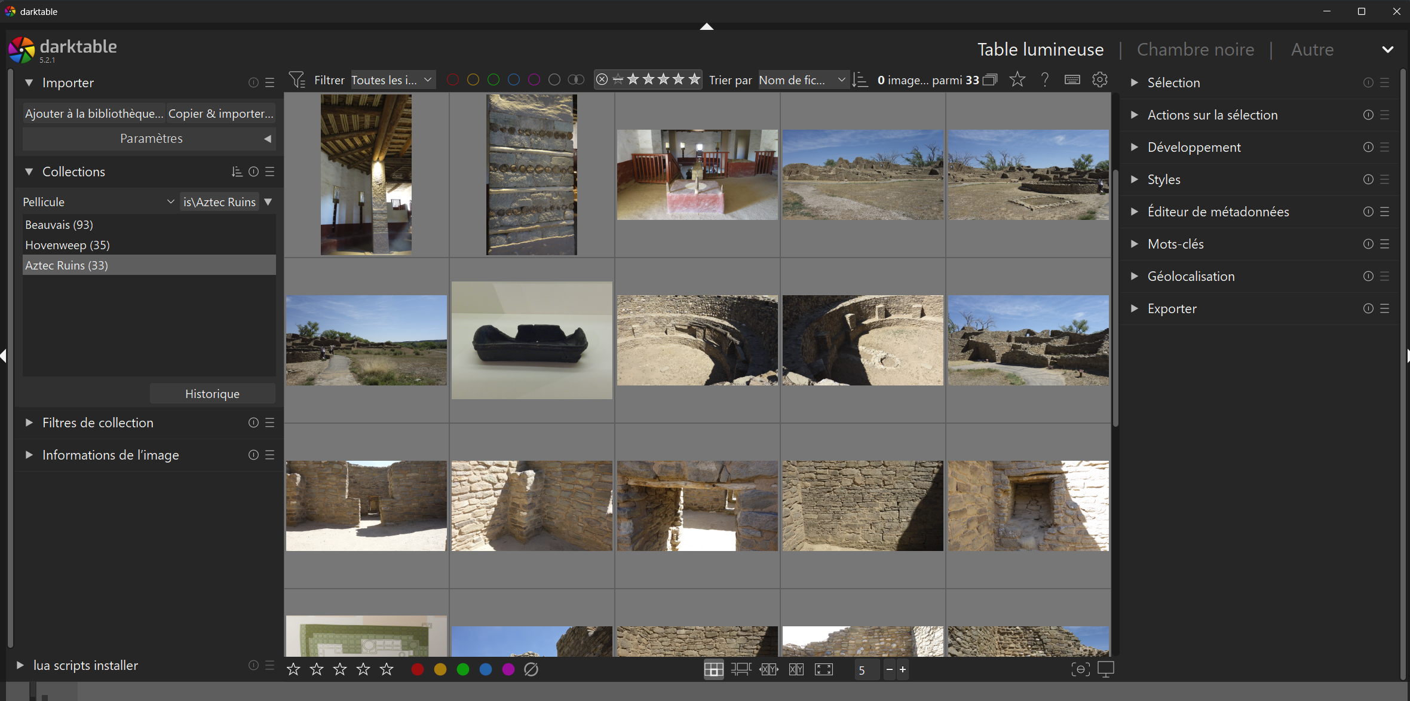Switch to Chambre noire view
The height and width of the screenshot is (701, 1410).
(x=1195, y=50)
